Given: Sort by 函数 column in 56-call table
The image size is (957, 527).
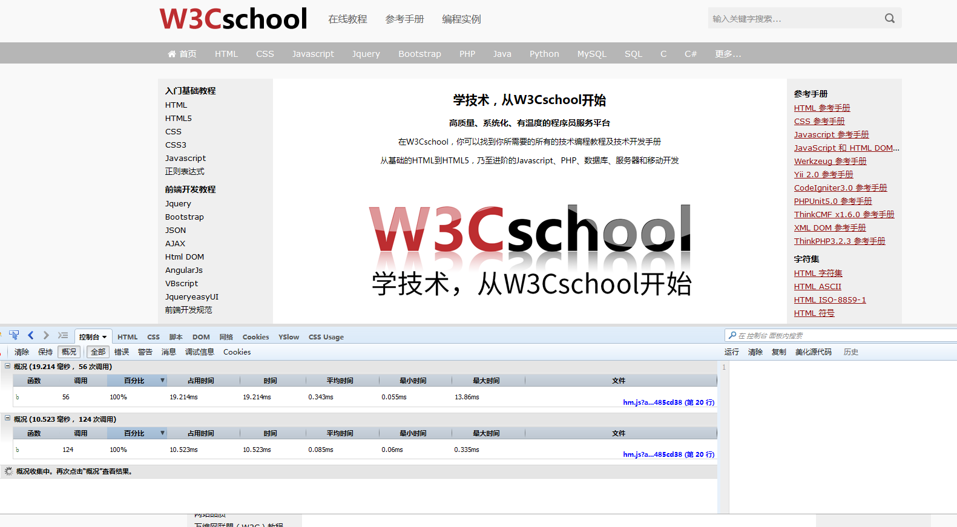Looking at the screenshot, I should (x=34, y=381).
